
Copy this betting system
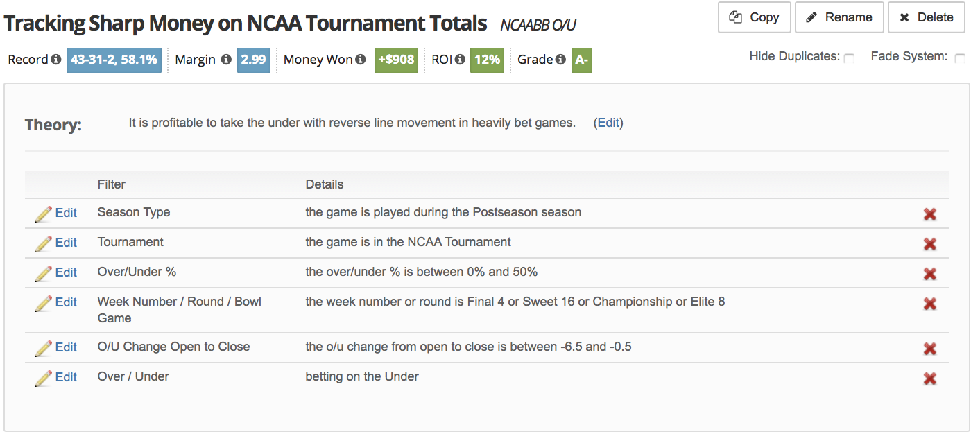click(755, 17)
